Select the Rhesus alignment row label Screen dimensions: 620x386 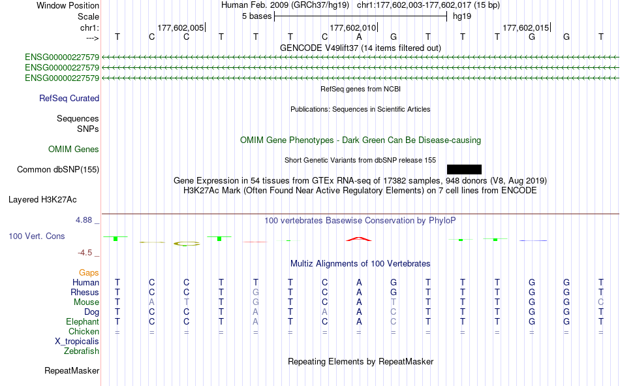tap(85, 292)
